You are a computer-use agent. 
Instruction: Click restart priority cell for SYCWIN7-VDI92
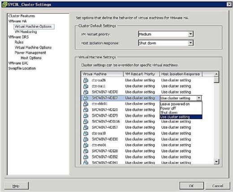click(140, 157)
